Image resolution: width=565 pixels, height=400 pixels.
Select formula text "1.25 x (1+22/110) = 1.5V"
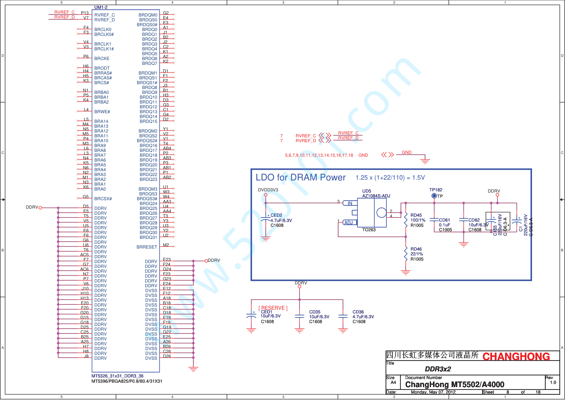(390, 178)
